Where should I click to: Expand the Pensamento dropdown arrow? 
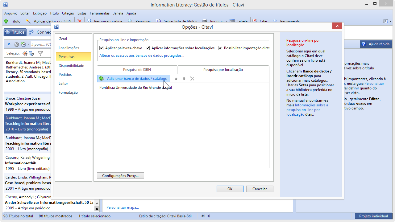[303, 21]
